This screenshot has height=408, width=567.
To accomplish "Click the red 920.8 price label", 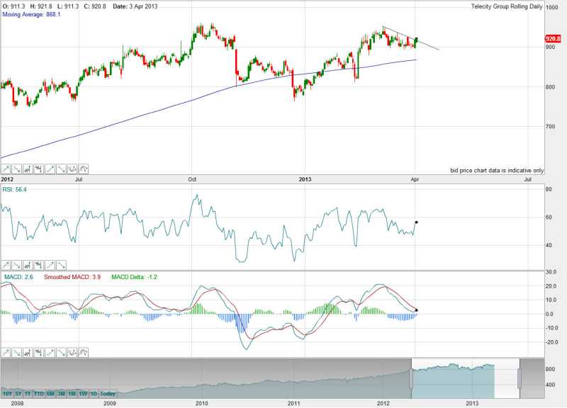I will 554,39.
